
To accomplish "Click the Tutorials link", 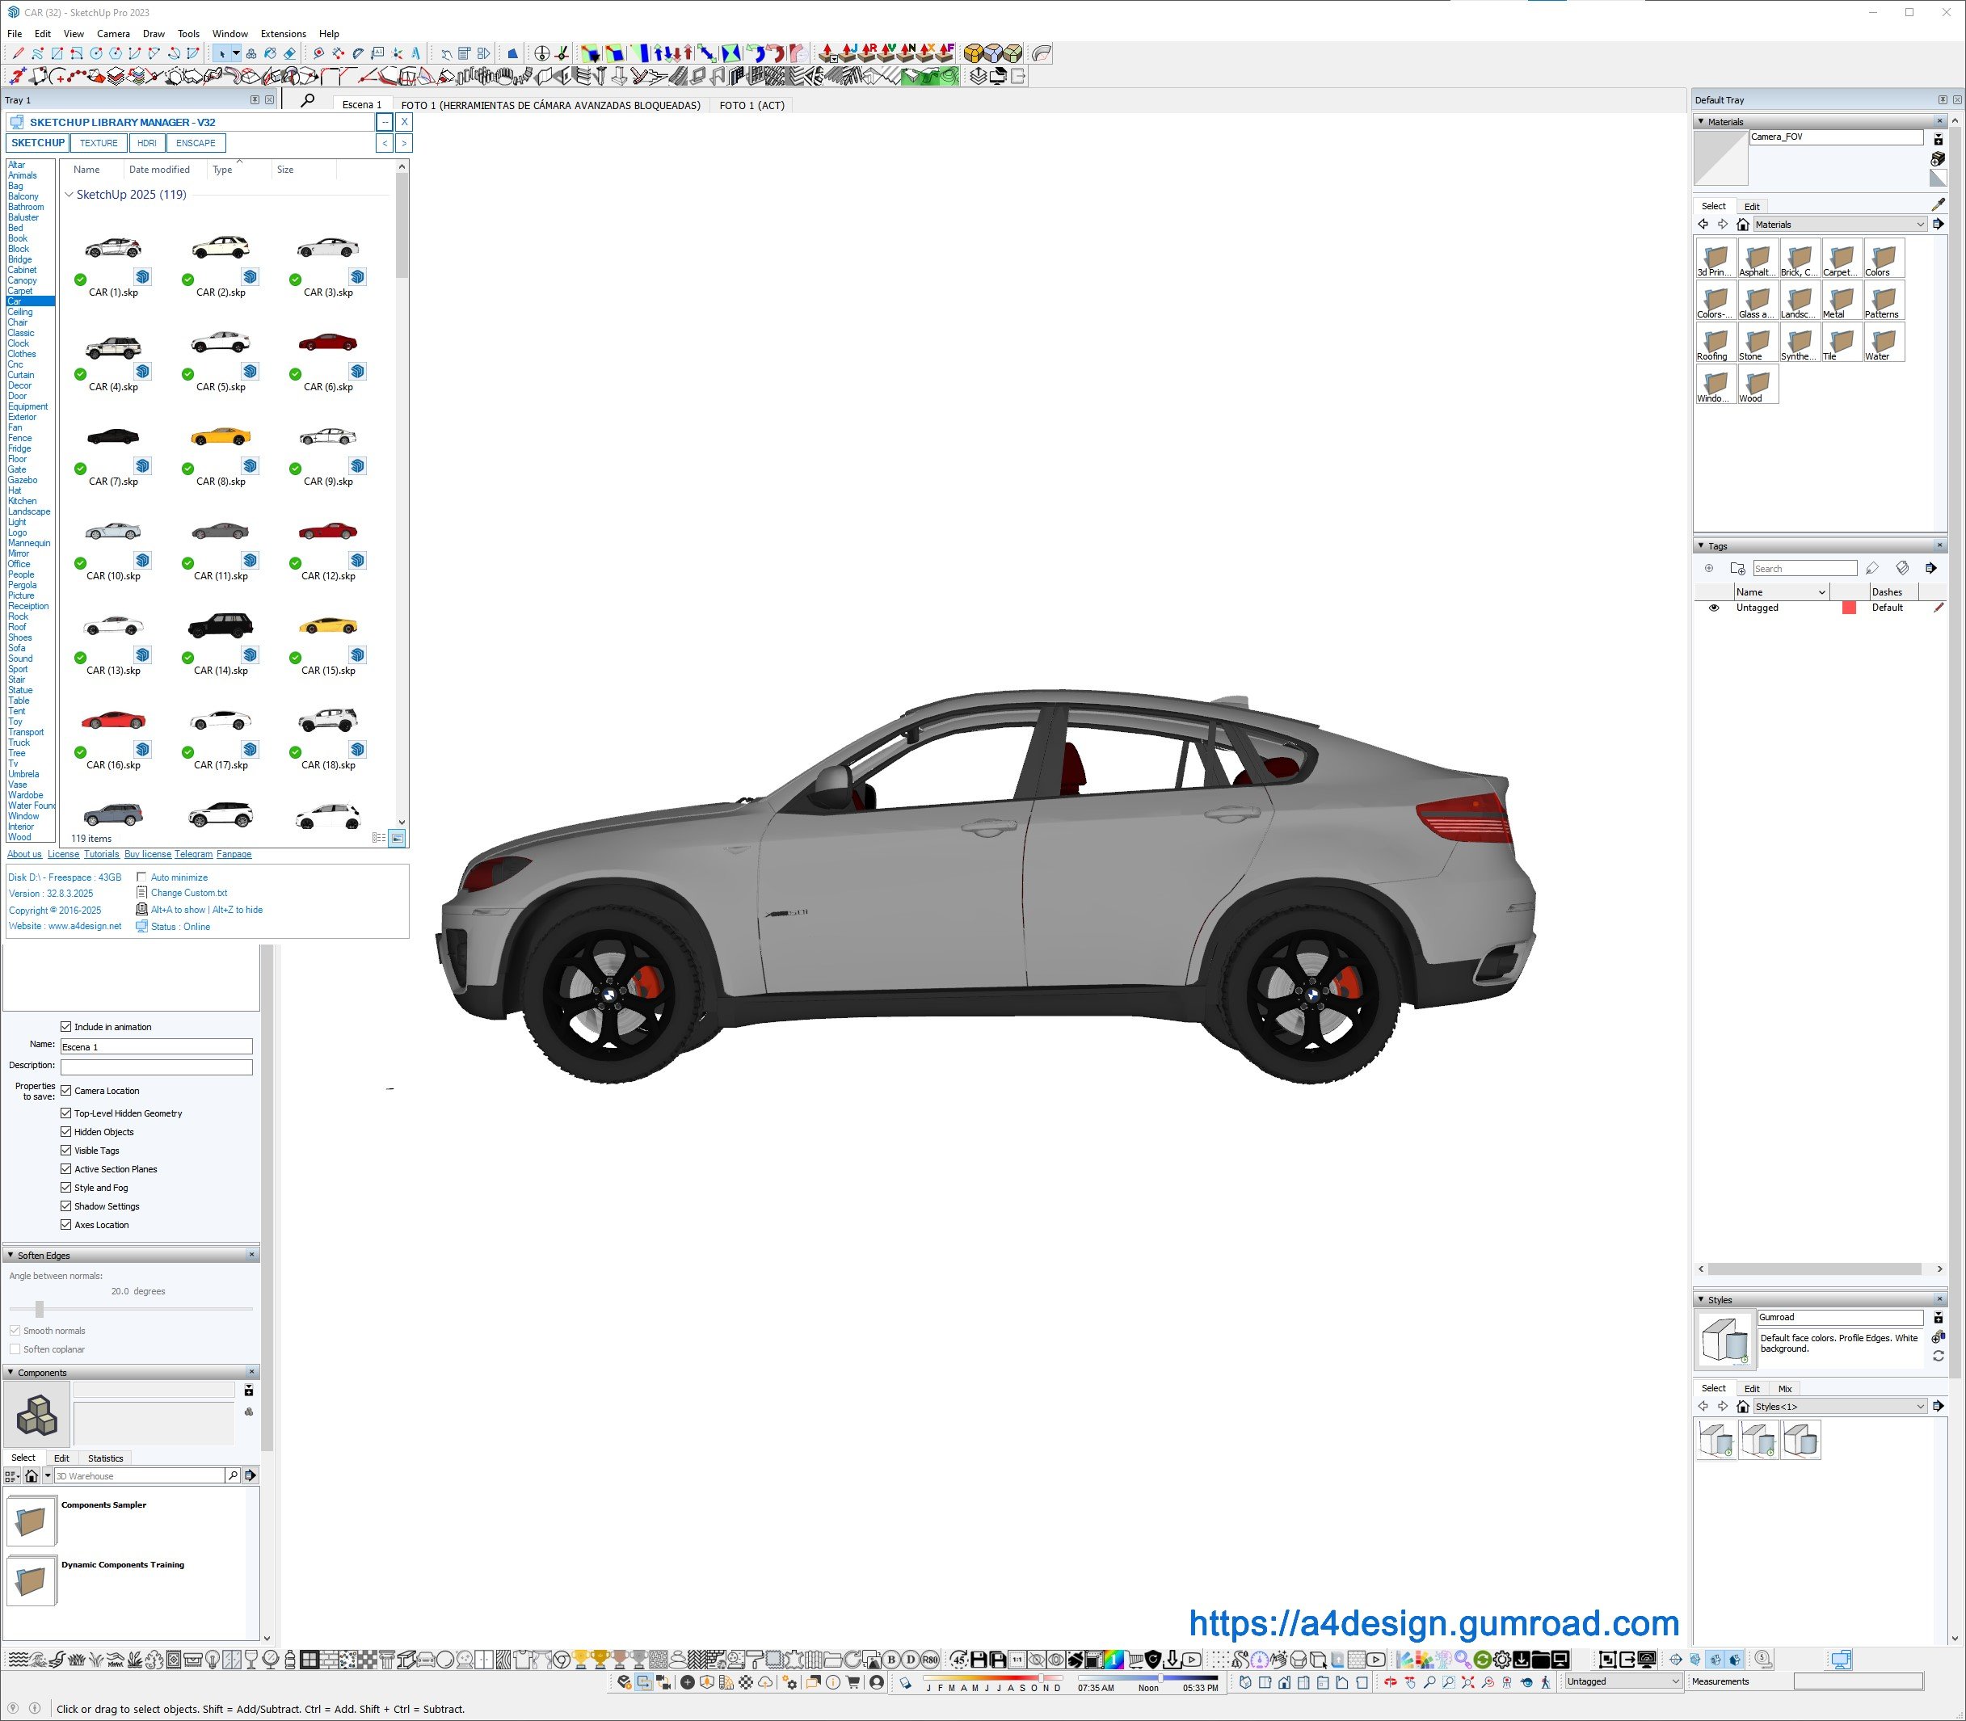I will click(101, 854).
